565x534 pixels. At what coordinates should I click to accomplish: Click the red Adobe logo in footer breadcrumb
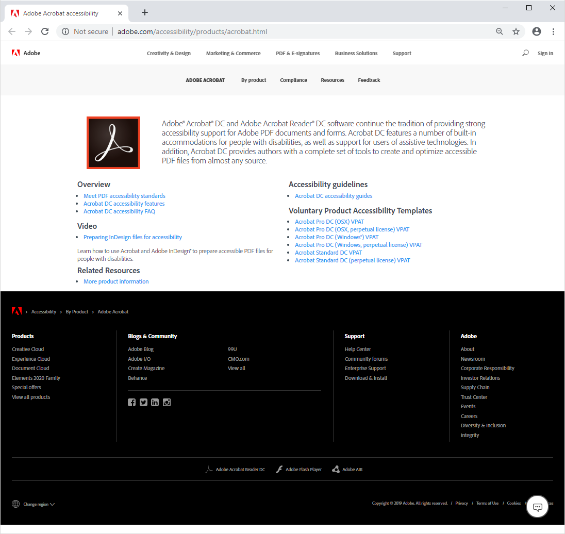(x=16, y=311)
